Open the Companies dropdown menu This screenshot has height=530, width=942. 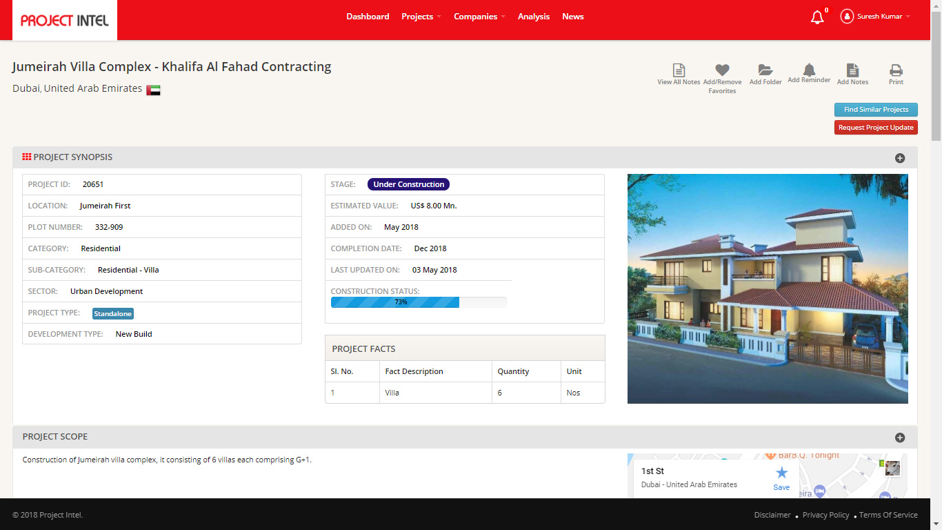pyautogui.click(x=479, y=17)
